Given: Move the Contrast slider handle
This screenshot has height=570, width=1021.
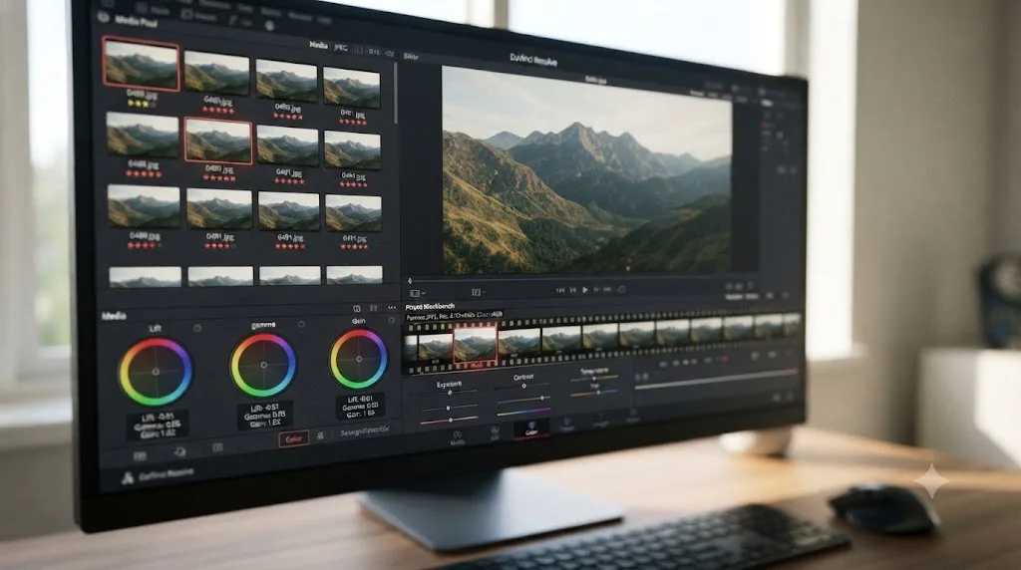Looking at the screenshot, I should (524, 386).
